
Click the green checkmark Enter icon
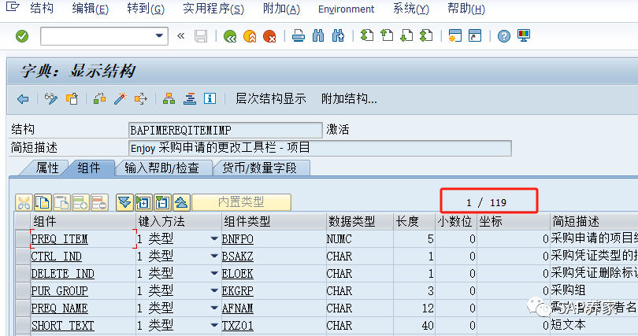coord(22,36)
